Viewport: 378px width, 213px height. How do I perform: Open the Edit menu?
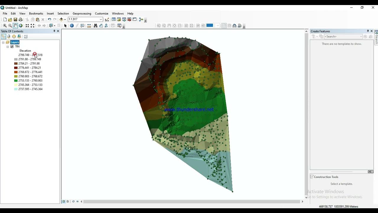13,14
